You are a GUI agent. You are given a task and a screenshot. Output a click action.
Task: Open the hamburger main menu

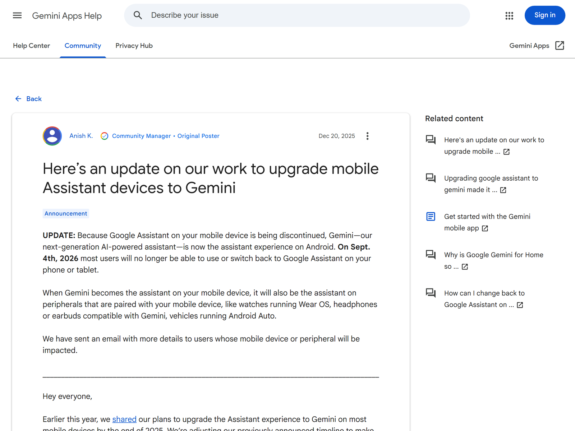17,15
